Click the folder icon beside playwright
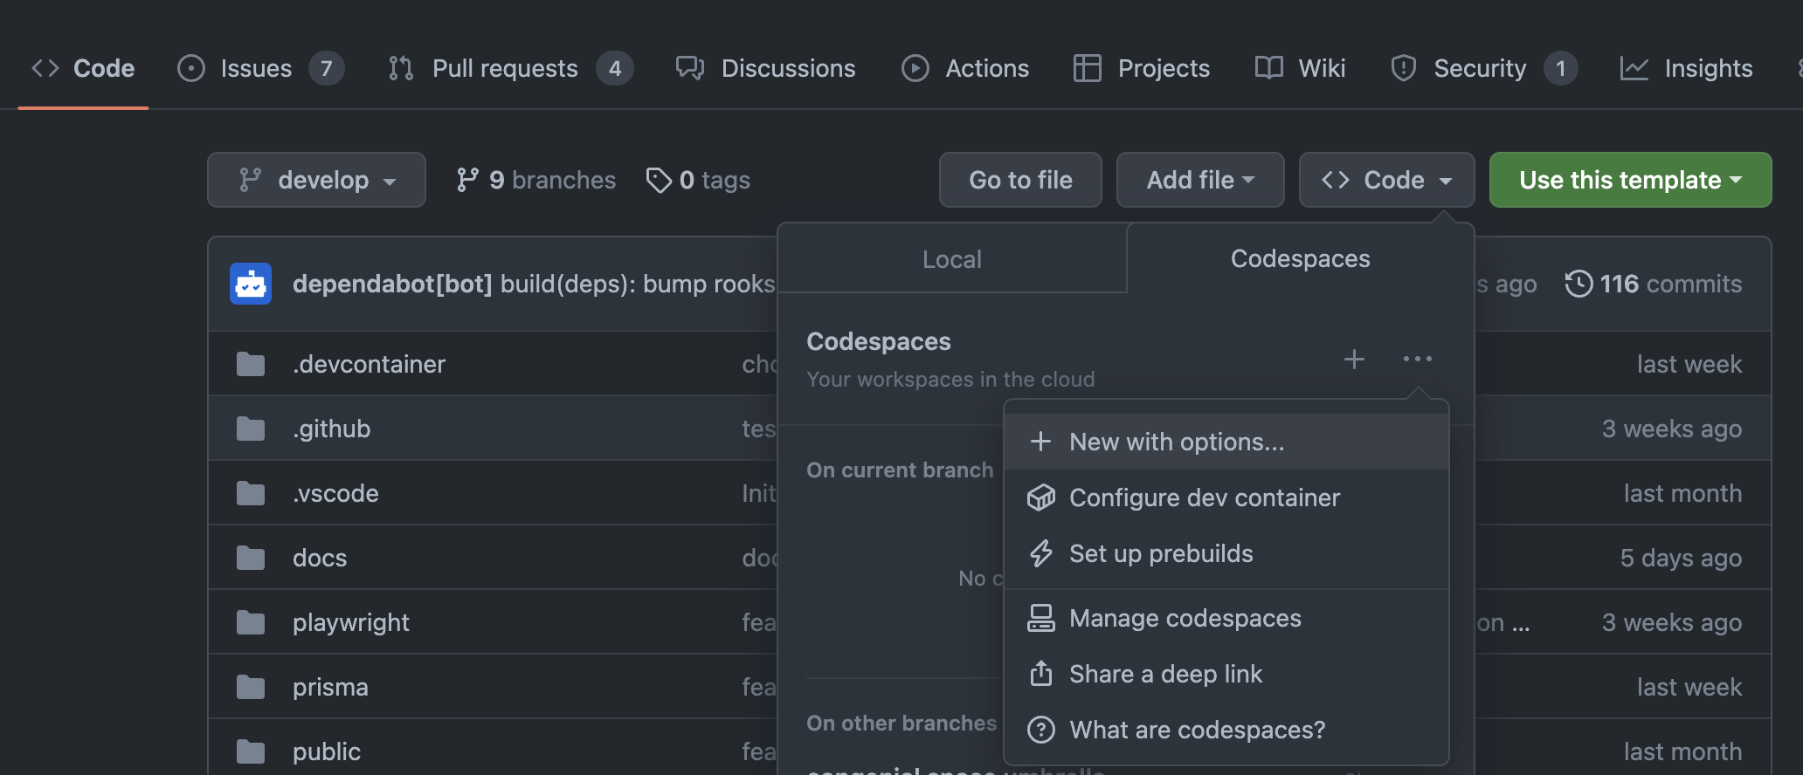 pyautogui.click(x=251, y=622)
